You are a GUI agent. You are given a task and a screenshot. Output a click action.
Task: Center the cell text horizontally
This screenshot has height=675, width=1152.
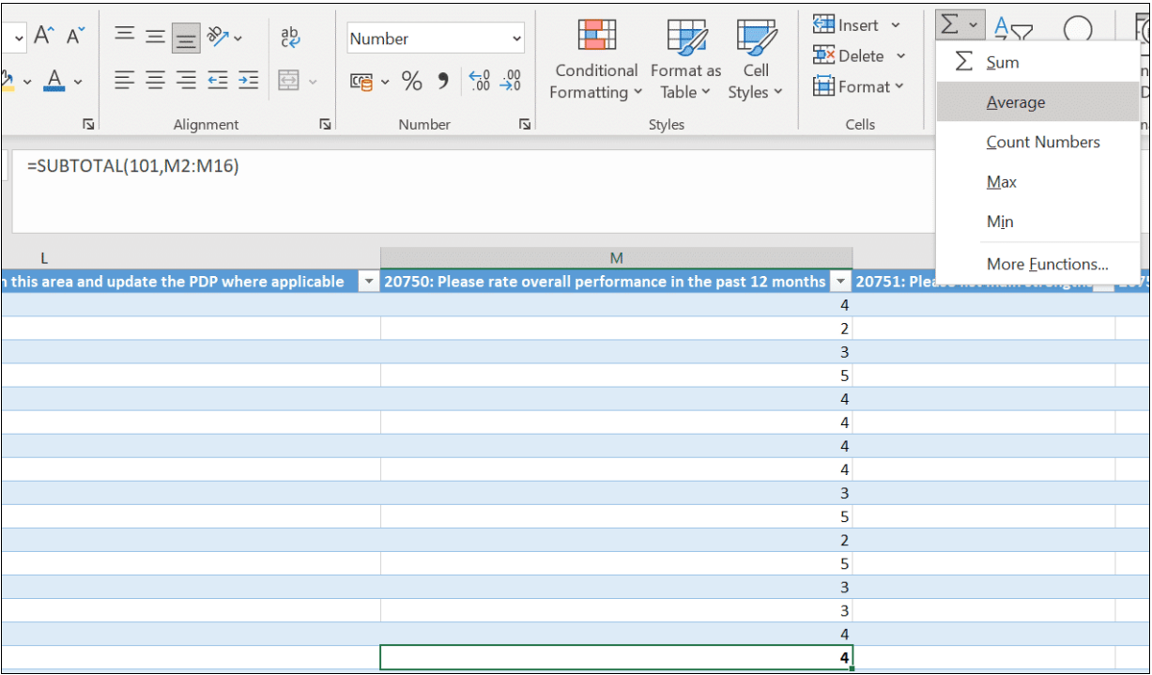tap(155, 81)
